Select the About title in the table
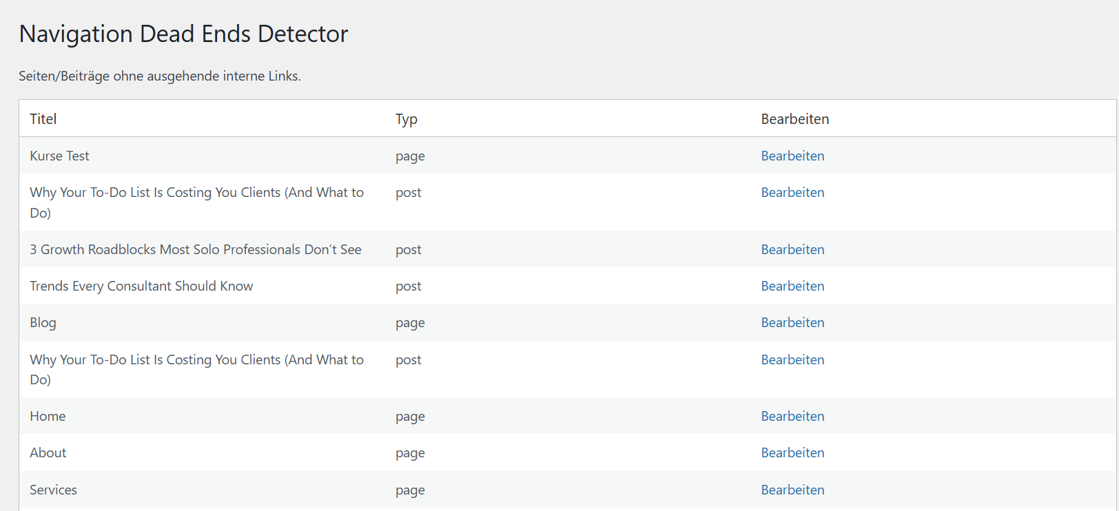 click(48, 452)
